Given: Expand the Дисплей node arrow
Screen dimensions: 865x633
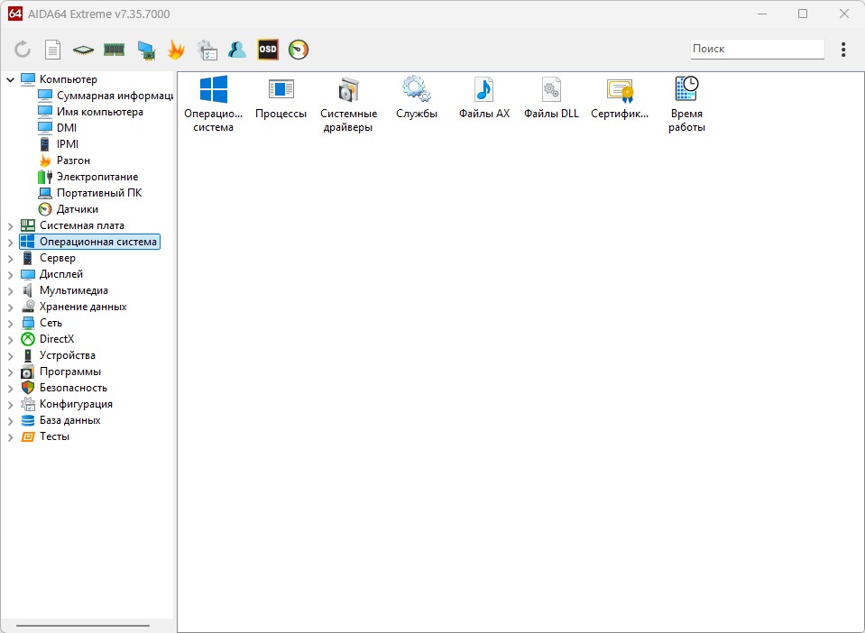Looking at the screenshot, I should pos(11,275).
